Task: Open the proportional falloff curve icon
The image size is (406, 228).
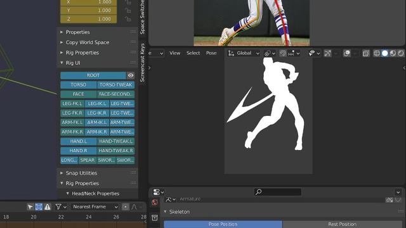Action: click(134, 207)
